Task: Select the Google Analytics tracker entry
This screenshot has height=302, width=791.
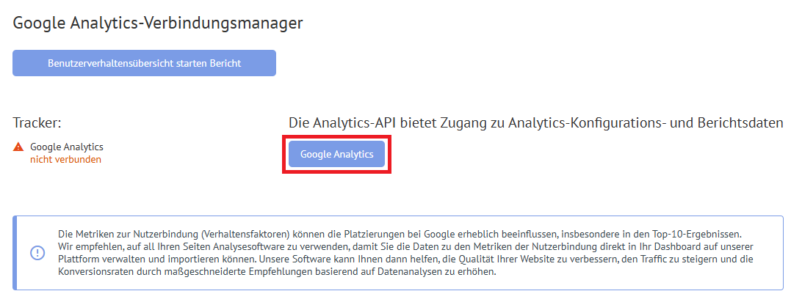Action: [x=67, y=147]
